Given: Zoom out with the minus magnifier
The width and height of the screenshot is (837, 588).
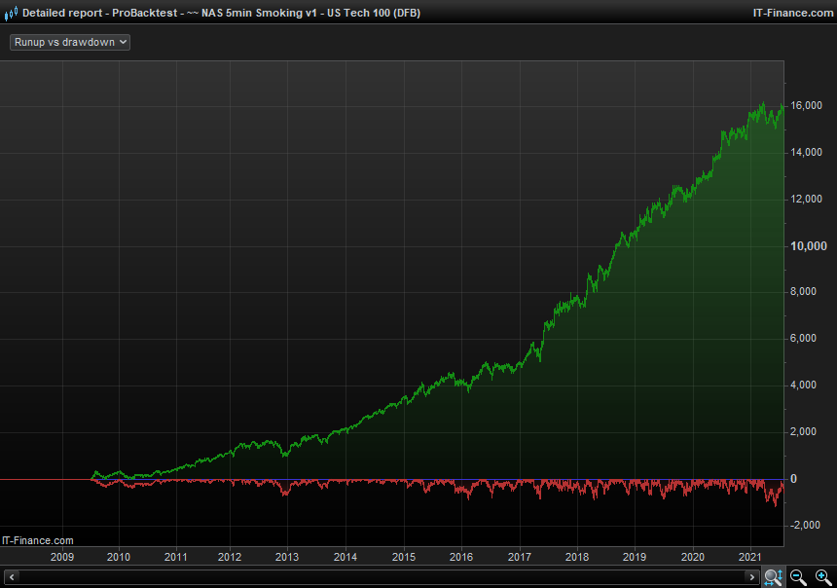Looking at the screenshot, I should [798, 577].
